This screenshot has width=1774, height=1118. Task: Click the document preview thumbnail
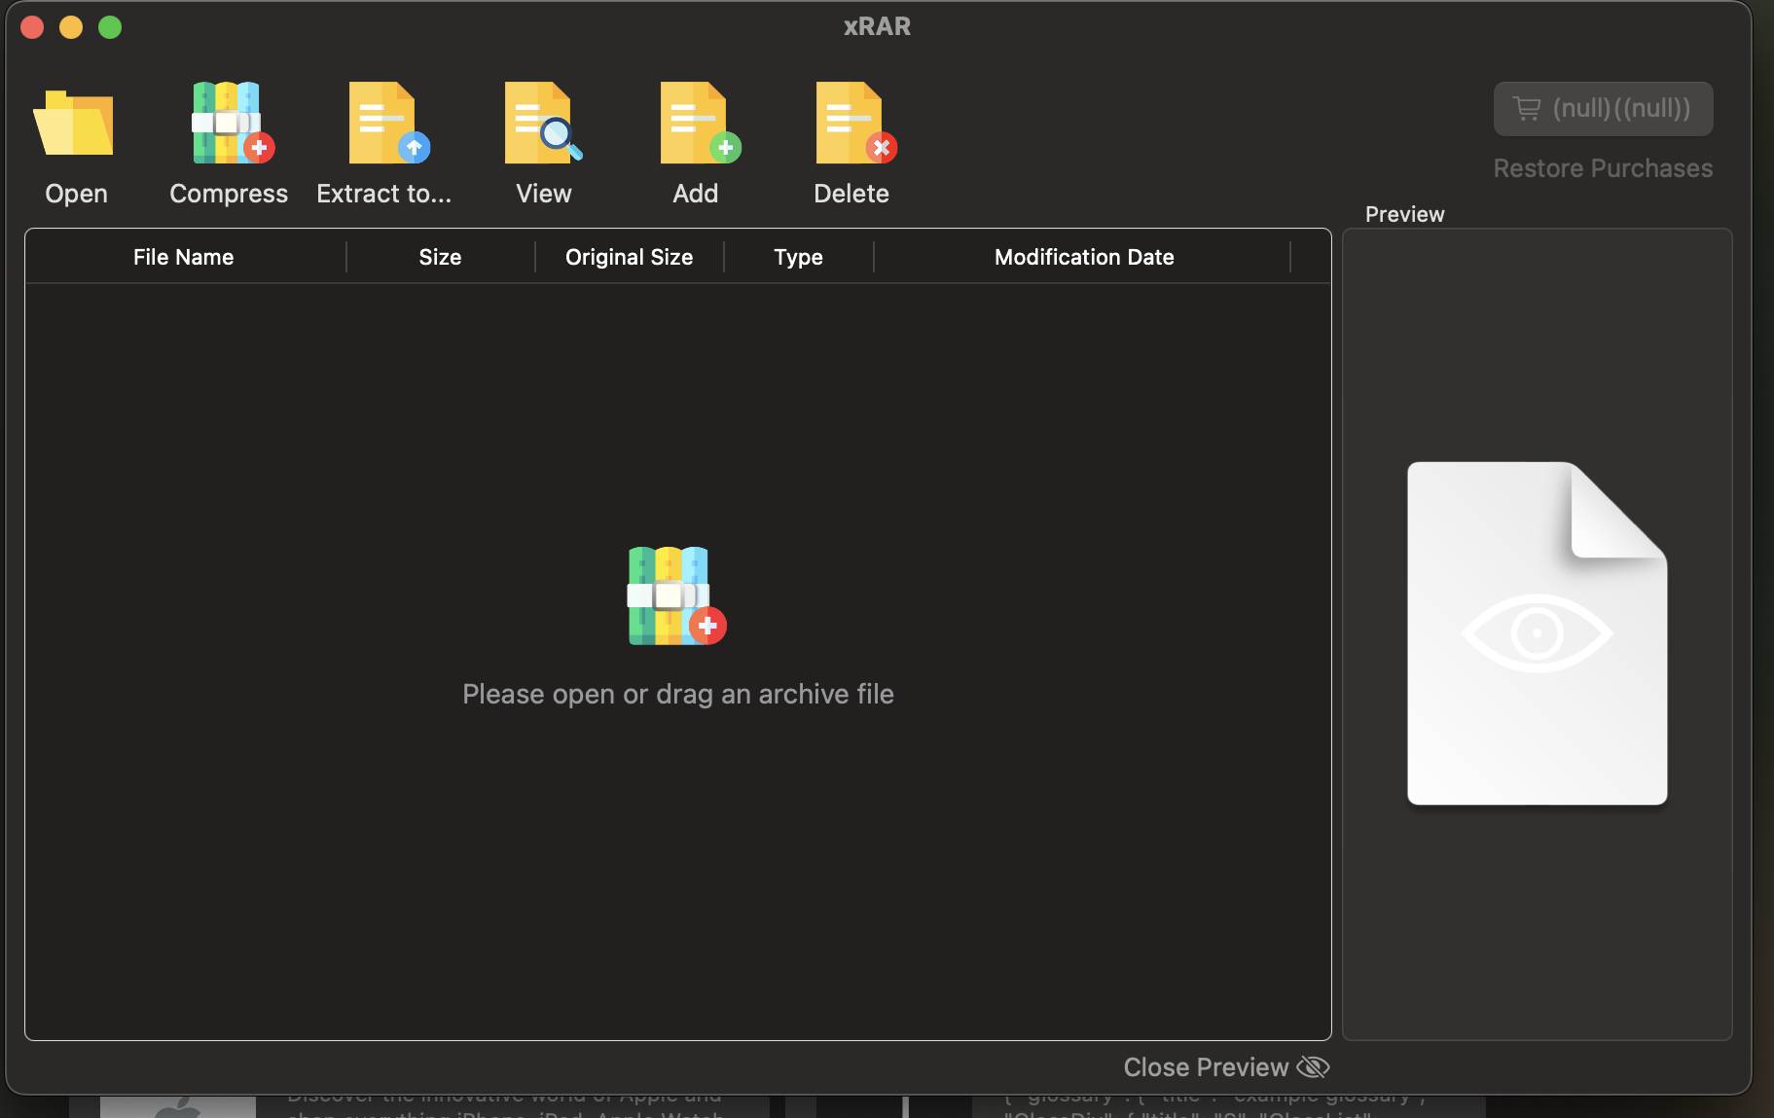coord(1537,633)
